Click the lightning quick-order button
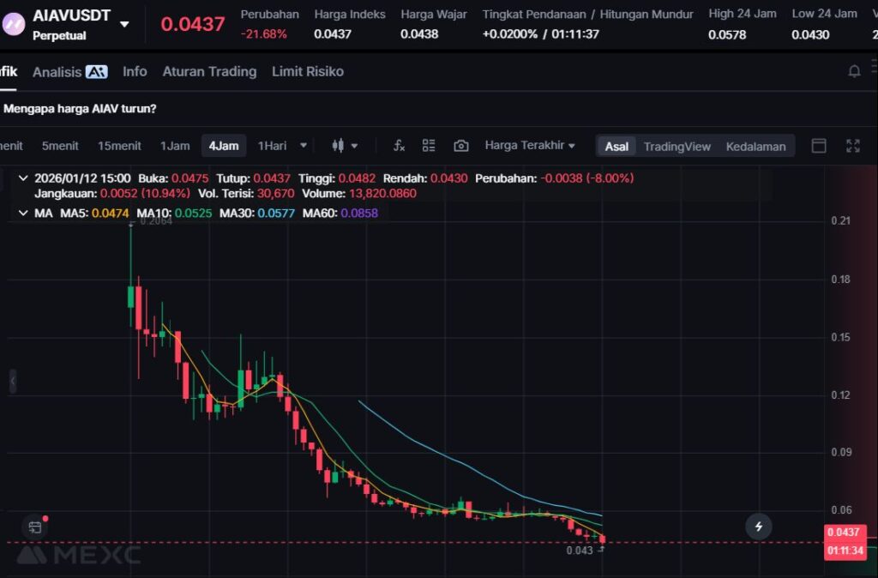Screen dimensions: 878x578 pos(758,526)
